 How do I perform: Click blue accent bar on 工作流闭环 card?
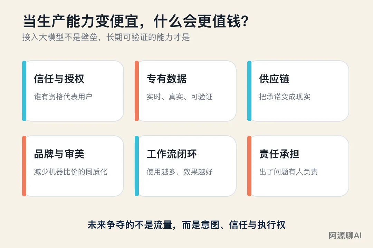pos(136,166)
